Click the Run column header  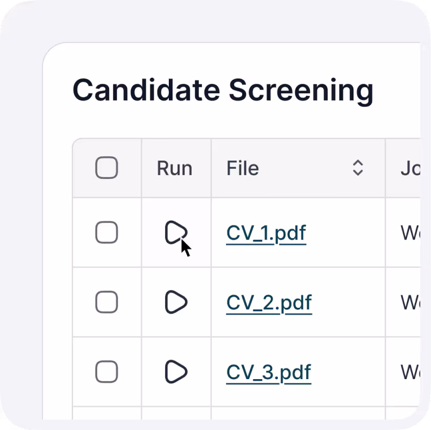[x=175, y=168]
